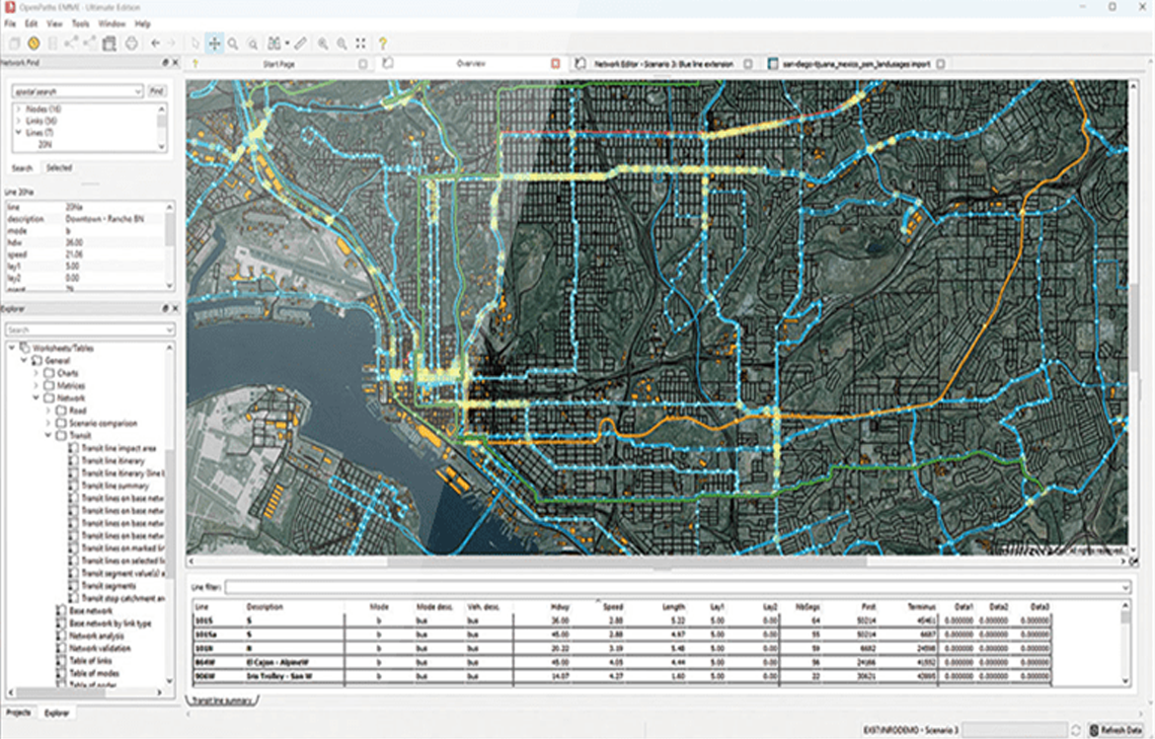This screenshot has height=739, width=1155.
Task: Switch to the landusages import tab
Action: (856, 64)
